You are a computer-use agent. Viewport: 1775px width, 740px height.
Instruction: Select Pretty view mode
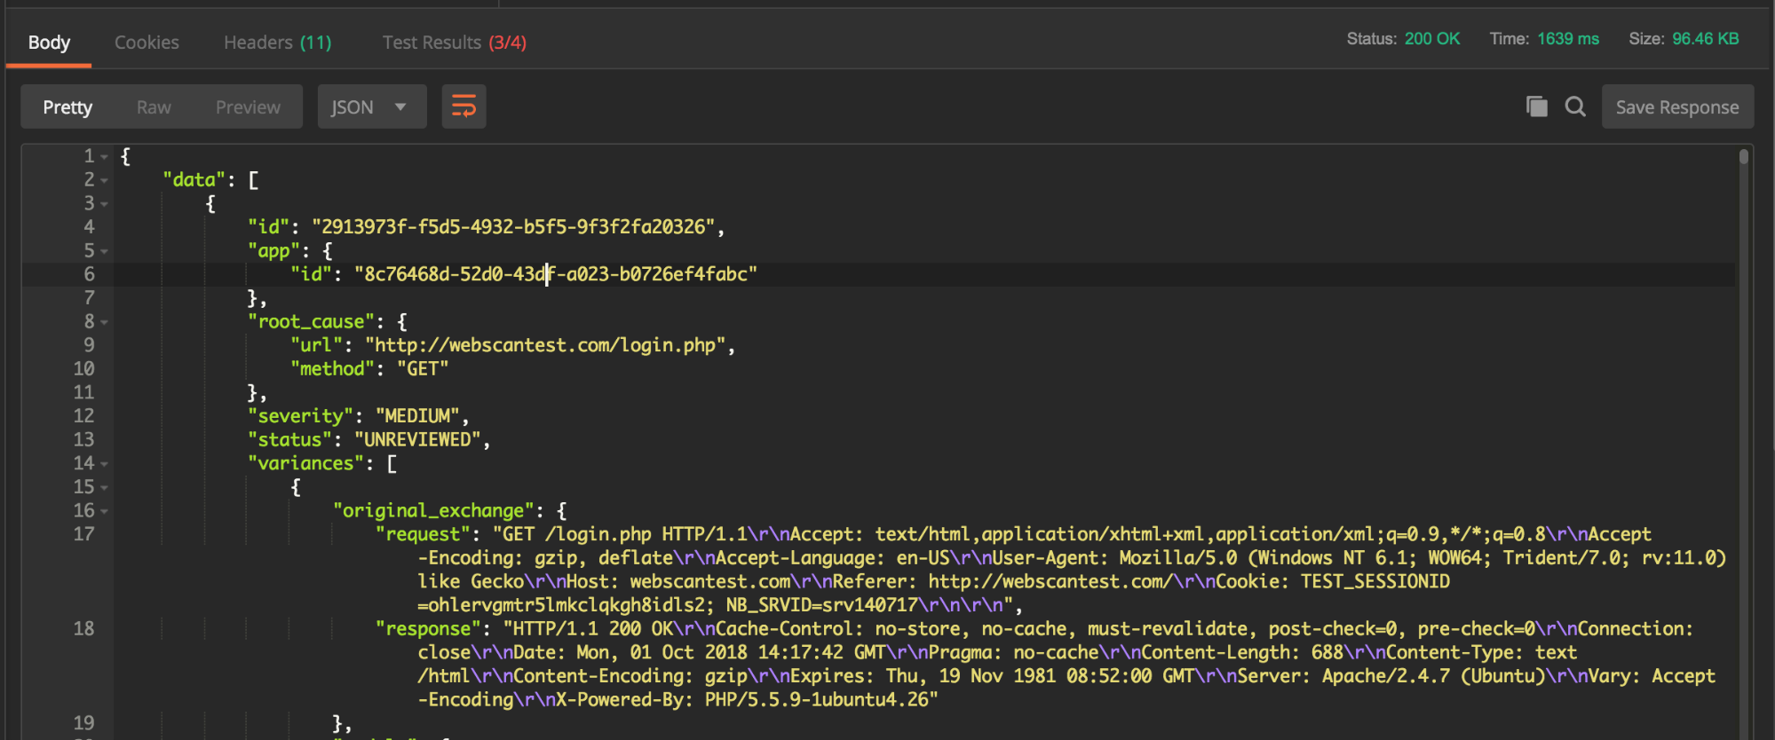click(67, 107)
